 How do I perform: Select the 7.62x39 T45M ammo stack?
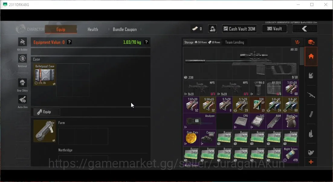point(191,104)
